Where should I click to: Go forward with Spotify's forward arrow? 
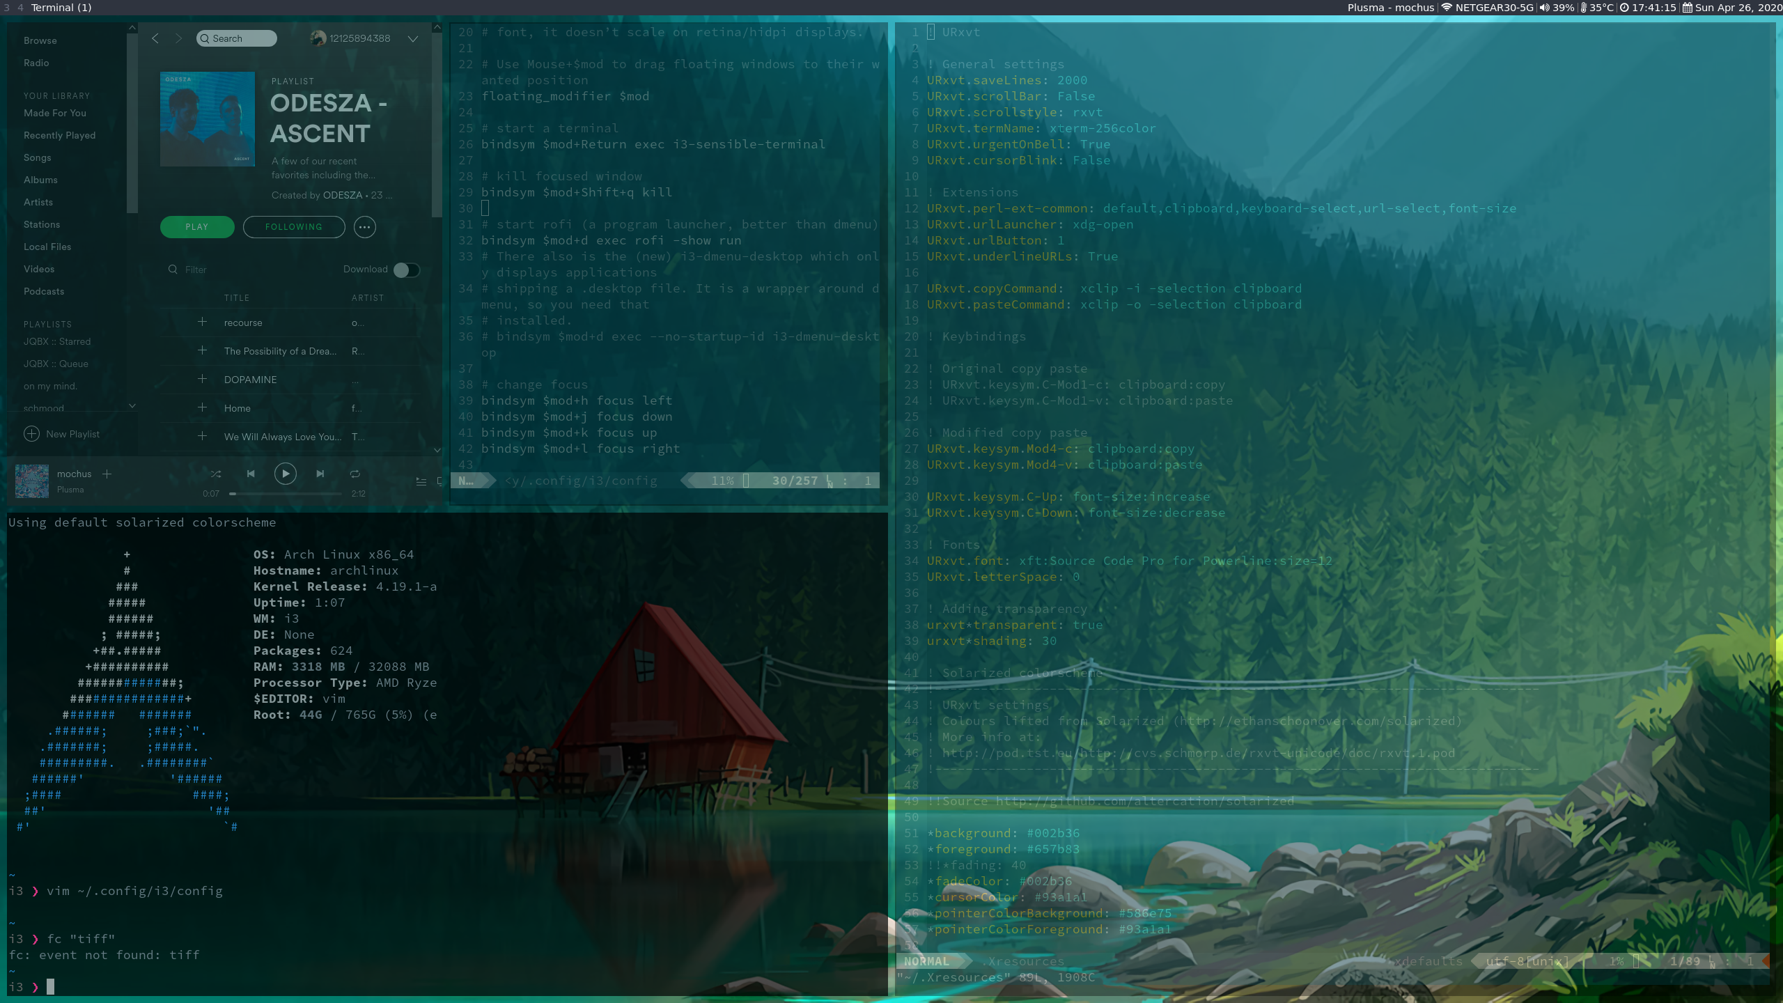(x=178, y=38)
